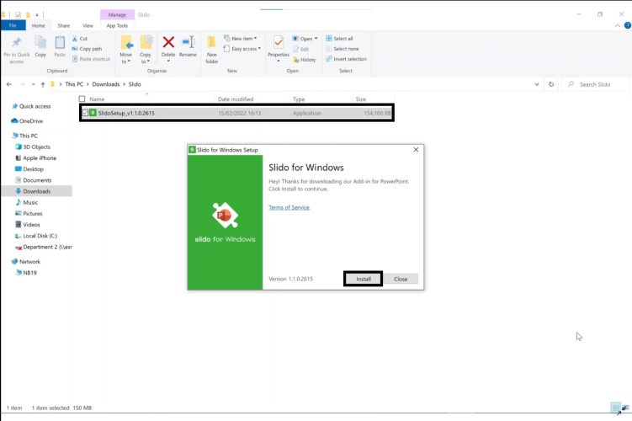Viewport: 632px width, 421px height.
Task: Click Copy path command
Action: [87, 49]
